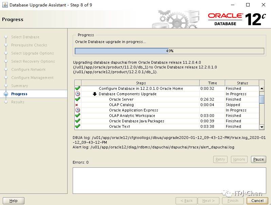This screenshot has width=271, height=205.
Task: Click the 49% upgrade progress bar
Action: pyautogui.click(x=169, y=51)
